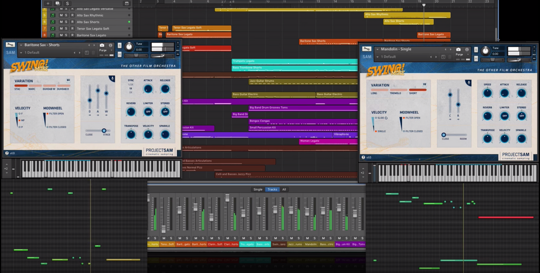Screen dimensions: 540x273
Task: Switch to the Single mixer tab
Action: point(258,189)
